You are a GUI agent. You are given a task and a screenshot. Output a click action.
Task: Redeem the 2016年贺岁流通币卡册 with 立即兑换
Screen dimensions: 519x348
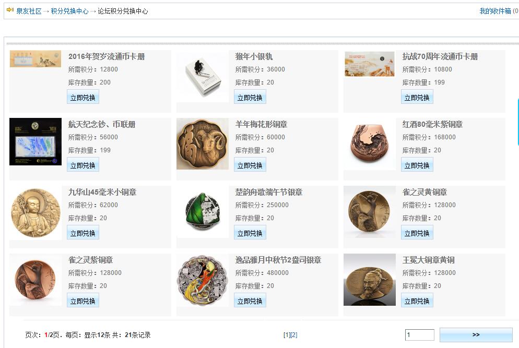[x=82, y=98]
